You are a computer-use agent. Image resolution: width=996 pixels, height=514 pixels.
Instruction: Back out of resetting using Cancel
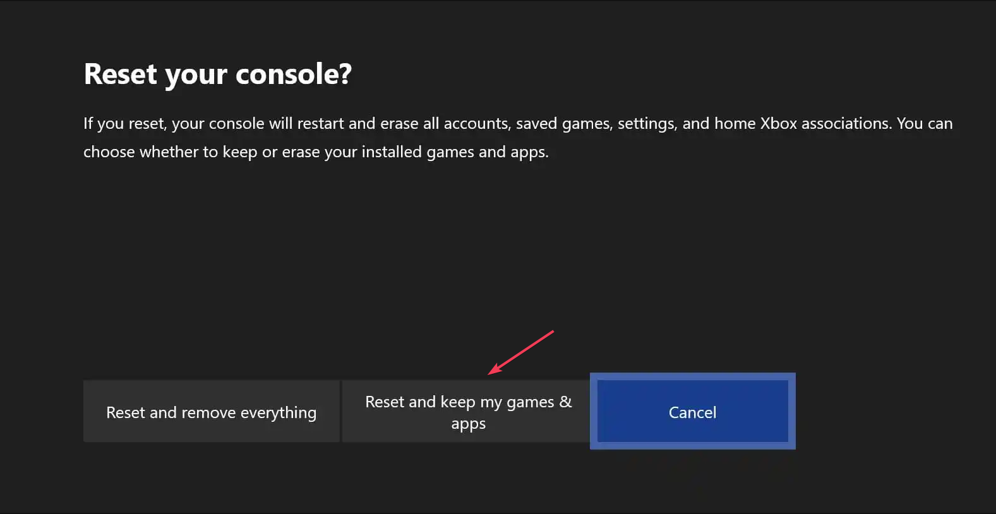pos(693,412)
